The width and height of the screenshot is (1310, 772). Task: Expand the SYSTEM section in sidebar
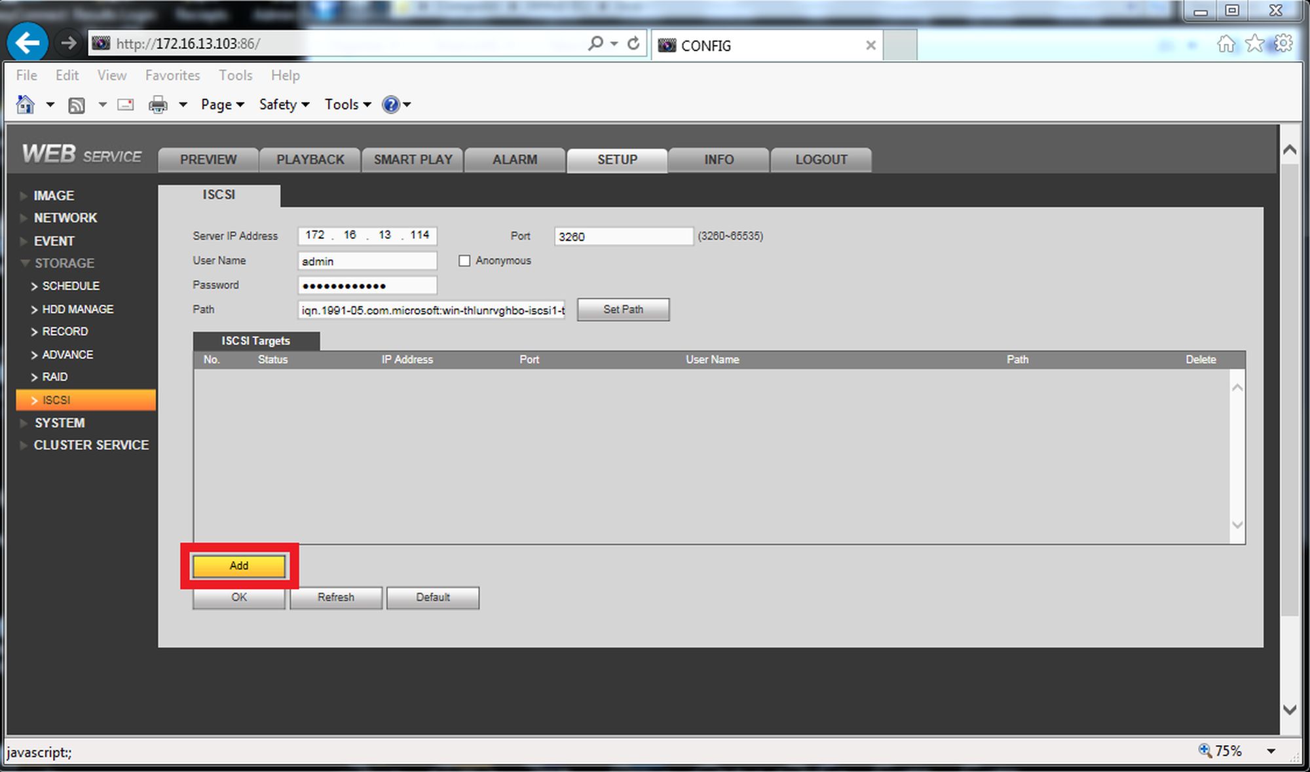click(x=60, y=423)
